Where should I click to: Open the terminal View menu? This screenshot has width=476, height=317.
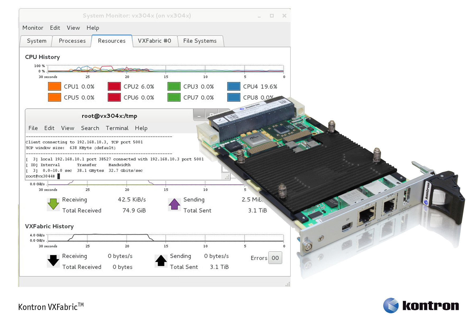pyautogui.click(x=68, y=128)
